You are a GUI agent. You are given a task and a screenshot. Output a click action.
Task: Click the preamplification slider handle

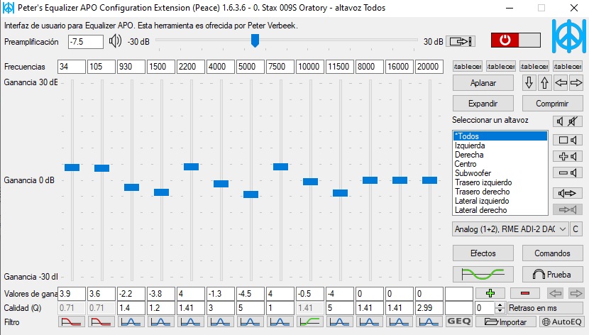pyautogui.click(x=255, y=41)
